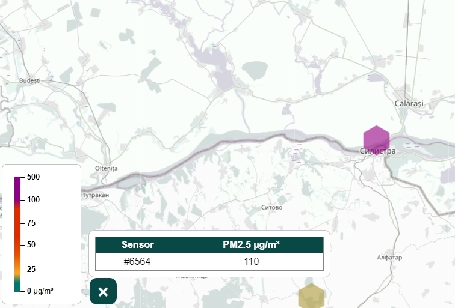Image resolution: width=455 pixels, height=308 pixels.
Task: Click the Ситово village label on the map
Action: tap(272, 207)
